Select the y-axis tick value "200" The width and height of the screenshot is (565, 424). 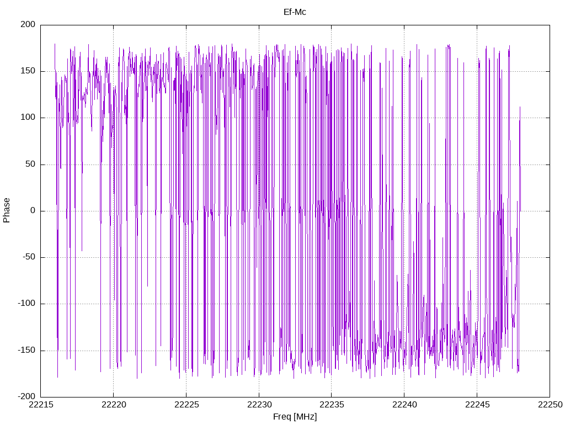coord(28,24)
